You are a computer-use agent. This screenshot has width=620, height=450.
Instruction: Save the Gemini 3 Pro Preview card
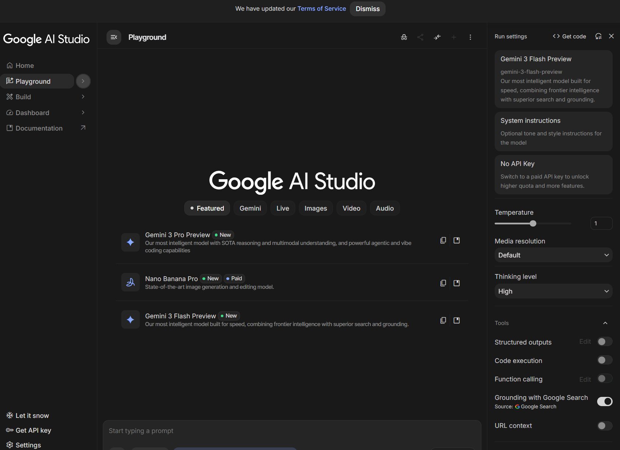456,240
